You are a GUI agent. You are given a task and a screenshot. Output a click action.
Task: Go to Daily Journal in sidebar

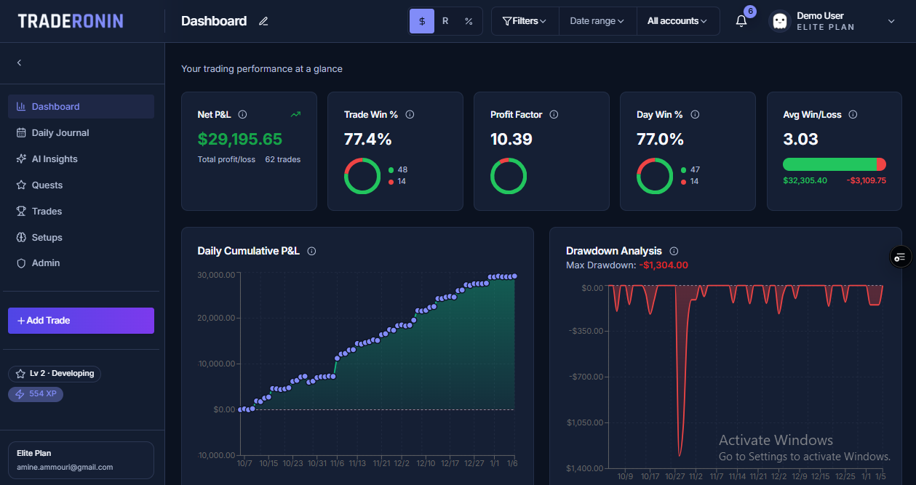click(x=60, y=133)
